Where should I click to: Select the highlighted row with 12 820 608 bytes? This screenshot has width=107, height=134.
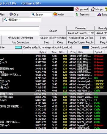click(x=53, y=94)
